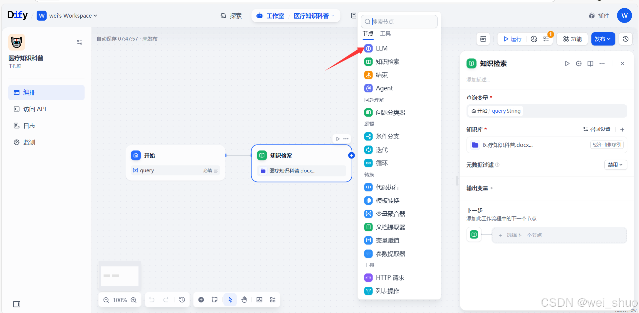The width and height of the screenshot is (639, 313).
Task: Activate the pointer selection tool
Action: (230, 299)
